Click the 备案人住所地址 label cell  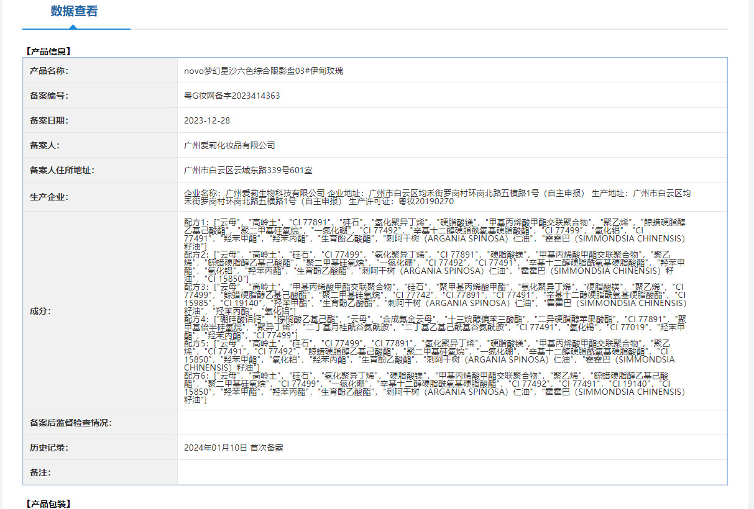[100, 170]
